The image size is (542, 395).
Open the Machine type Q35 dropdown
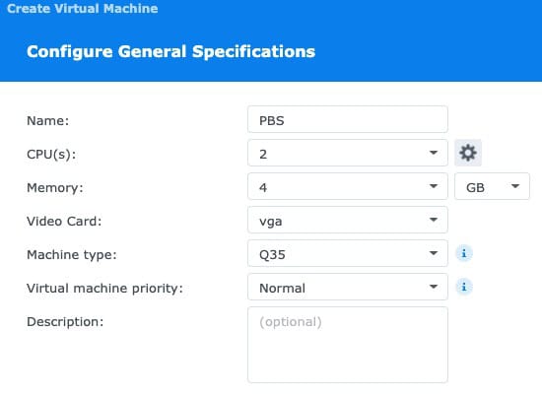(348, 253)
